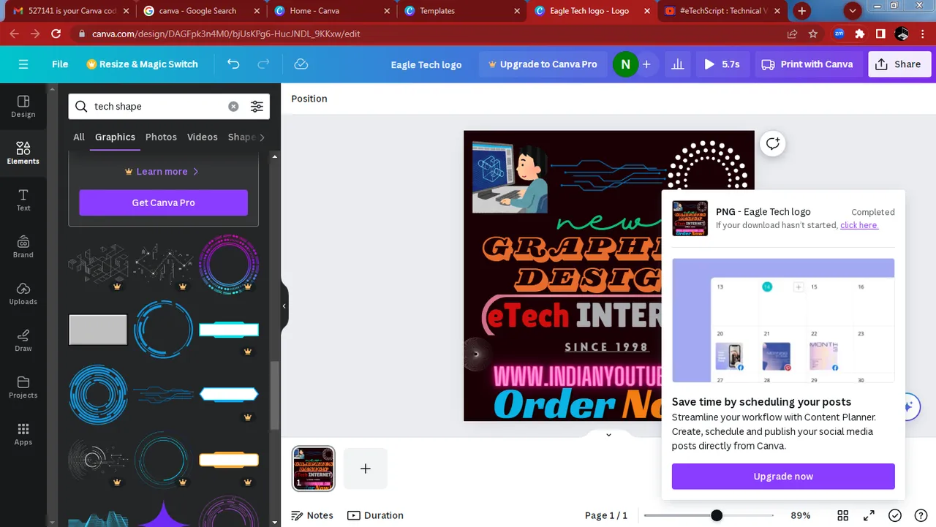
Task: Open search filter options
Action: [257, 106]
